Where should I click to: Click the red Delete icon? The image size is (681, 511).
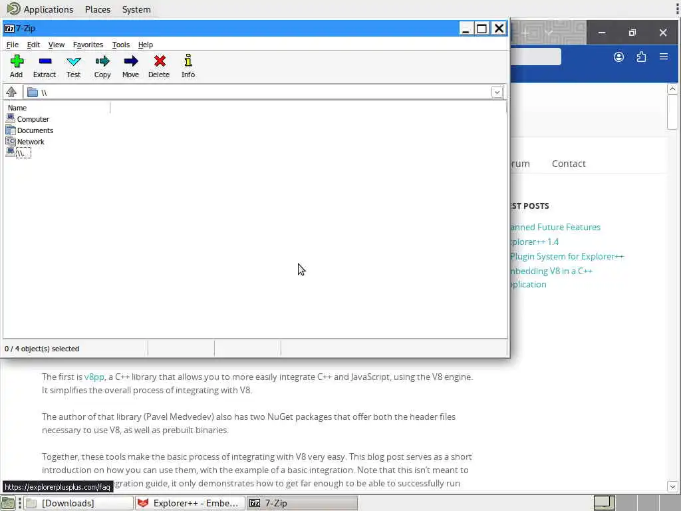160,61
